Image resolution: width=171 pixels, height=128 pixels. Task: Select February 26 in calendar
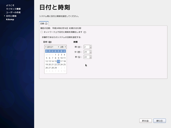coord(46,68)
